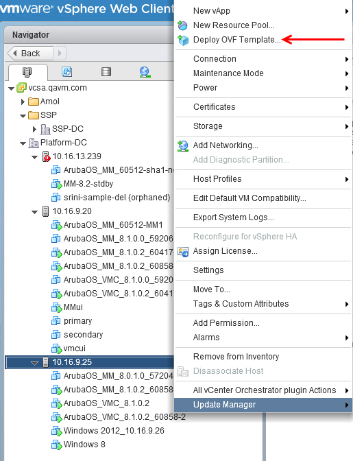Choose Add Networking from the menu
The image size is (353, 461).
(263, 145)
